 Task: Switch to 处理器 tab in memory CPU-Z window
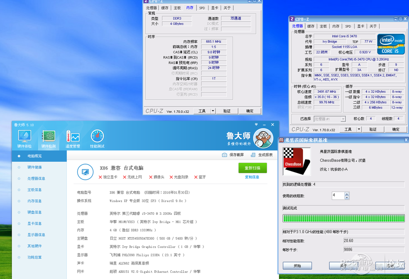tap(151, 8)
